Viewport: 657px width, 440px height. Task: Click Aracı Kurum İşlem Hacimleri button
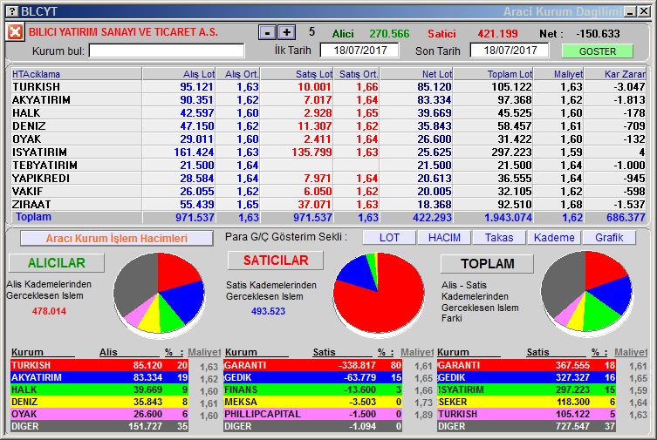117,239
